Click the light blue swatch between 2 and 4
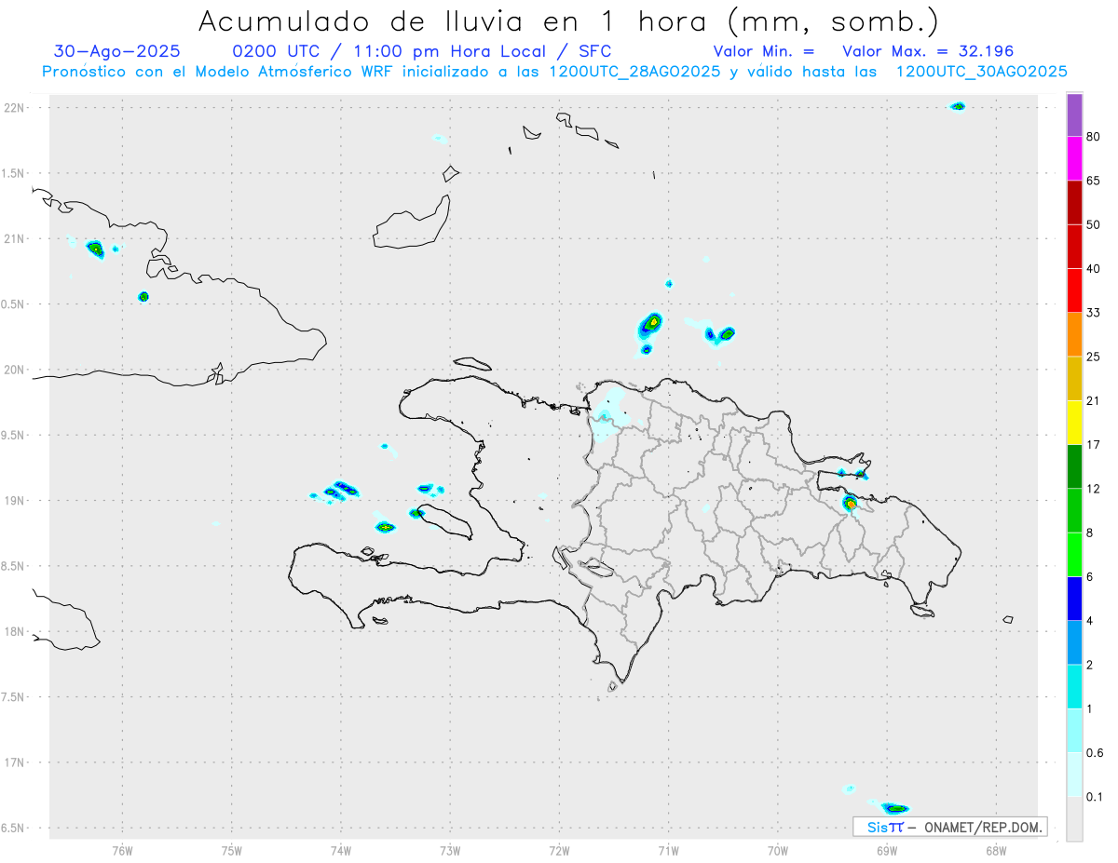The width and height of the screenshot is (1118, 863). (x=1074, y=642)
